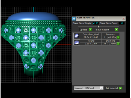This screenshot has width=131, height=98.
Task: Click the Total Gem Count value 35
Action: tap(122, 23)
